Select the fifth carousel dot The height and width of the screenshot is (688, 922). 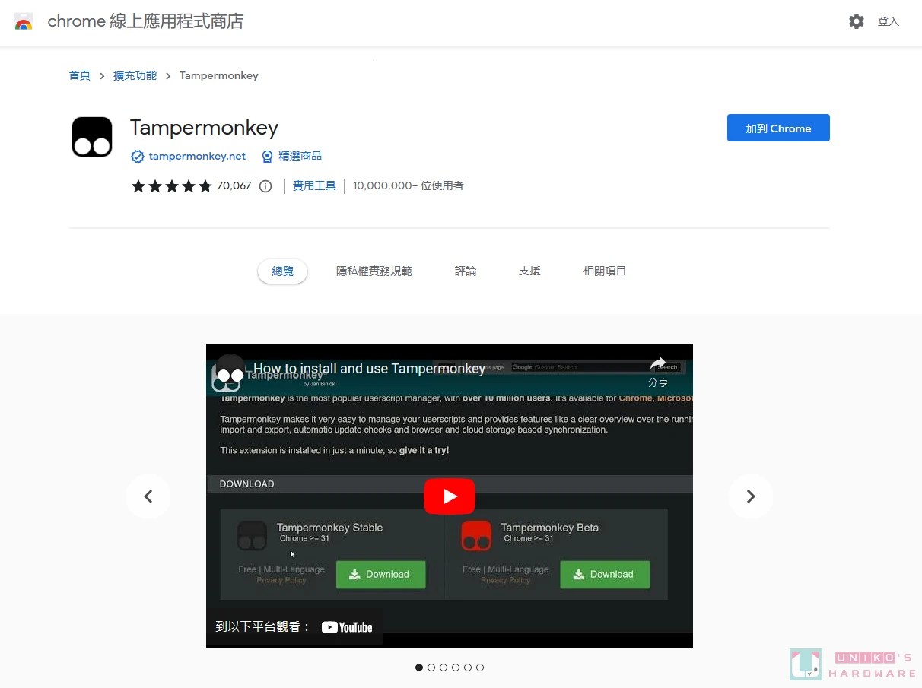pos(468,667)
